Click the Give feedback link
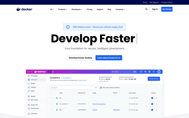 (x=66, y=78)
